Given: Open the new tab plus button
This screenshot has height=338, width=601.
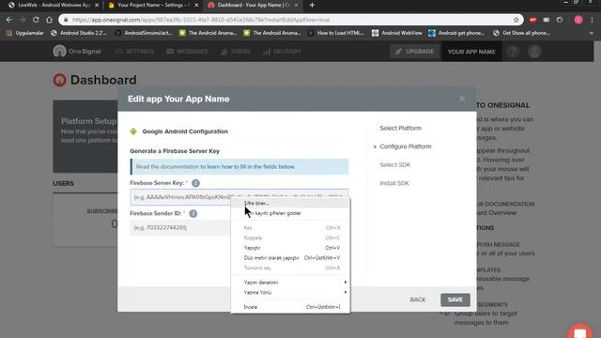Looking at the screenshot, I should [x=312, y=5].
